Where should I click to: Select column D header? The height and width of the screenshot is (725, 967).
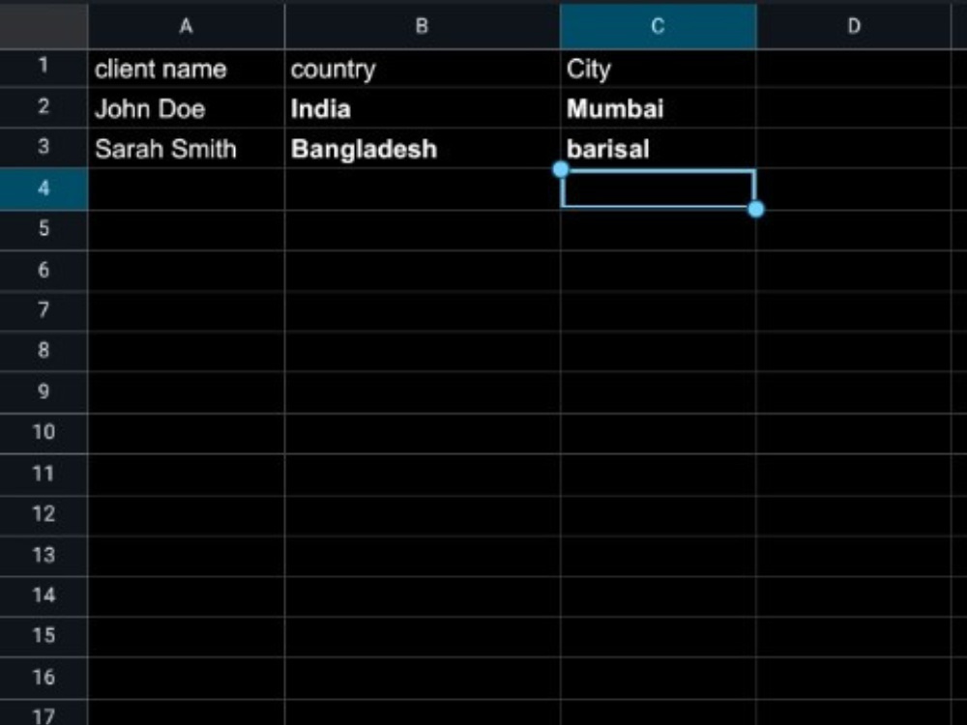tap(854, 26)
